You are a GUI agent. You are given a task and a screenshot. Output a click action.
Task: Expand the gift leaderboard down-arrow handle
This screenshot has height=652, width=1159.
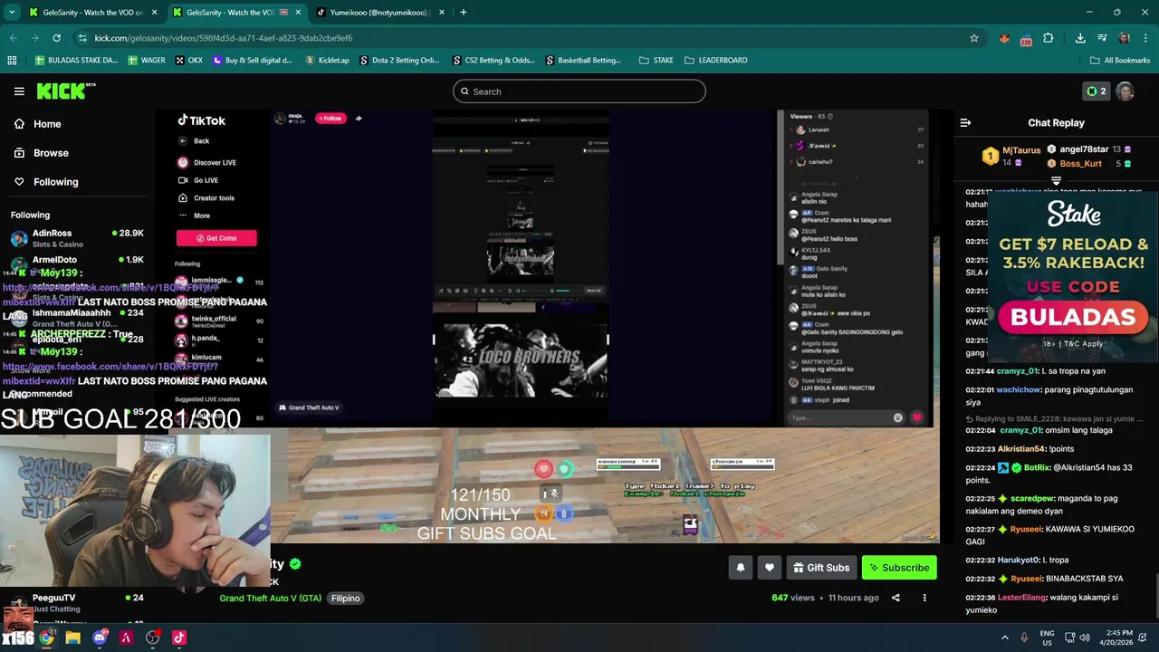point(1056,181)
